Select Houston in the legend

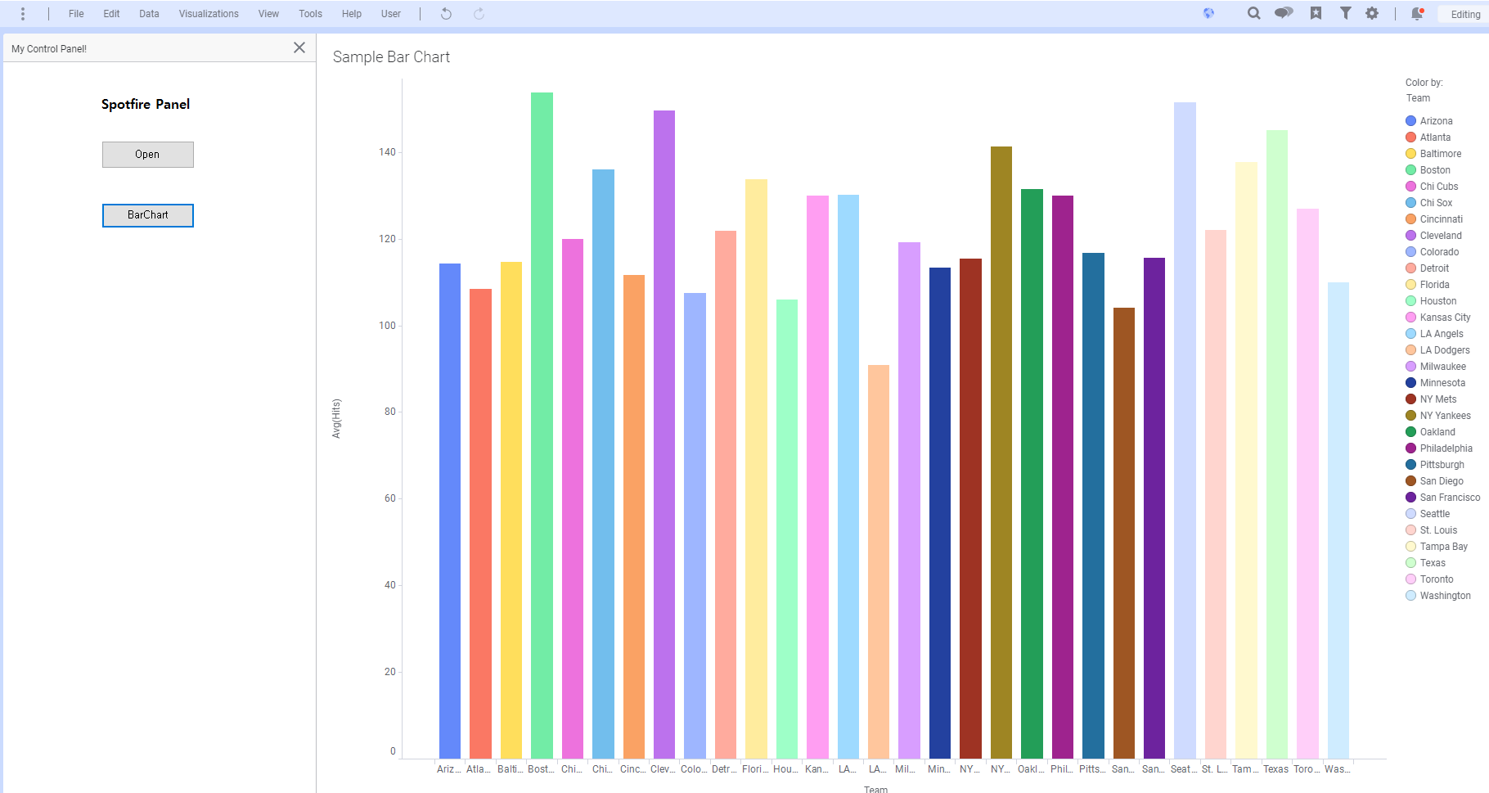point(1431,301)
